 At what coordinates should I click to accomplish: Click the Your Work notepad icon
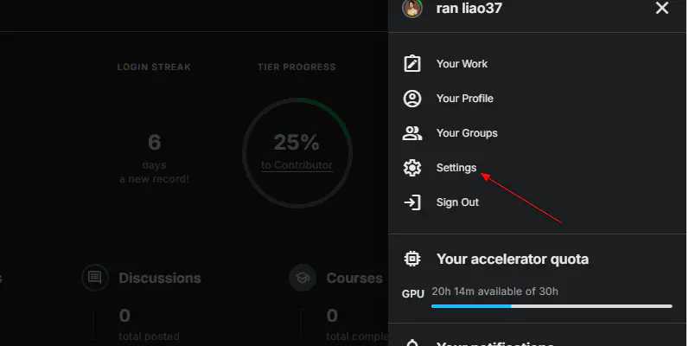[412, 64]
